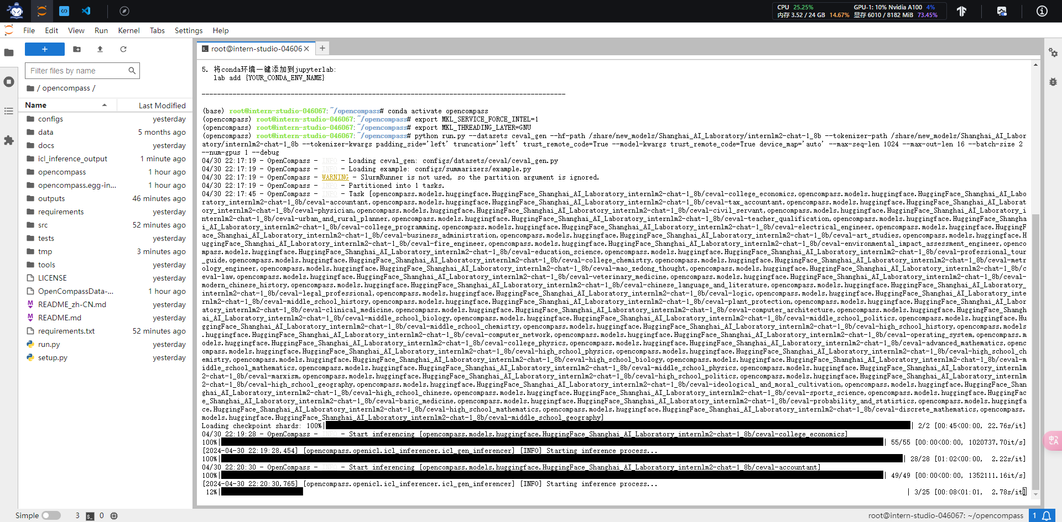Open the Run menu

101,30
